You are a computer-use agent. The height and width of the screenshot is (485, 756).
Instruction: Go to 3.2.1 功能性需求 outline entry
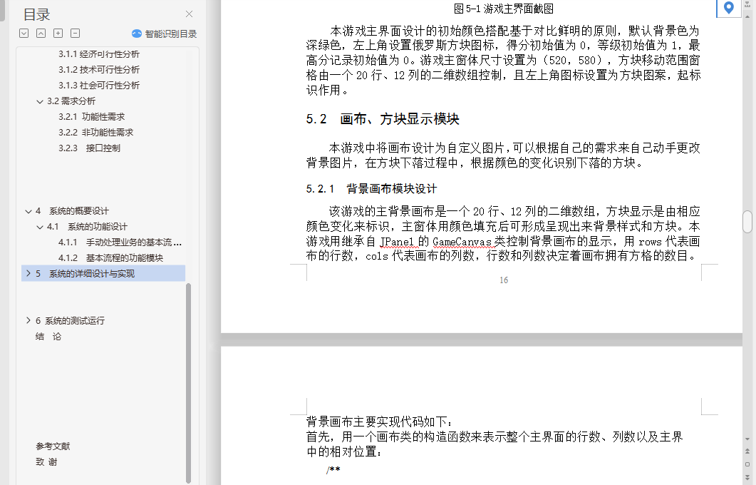[x=92, y=117]
